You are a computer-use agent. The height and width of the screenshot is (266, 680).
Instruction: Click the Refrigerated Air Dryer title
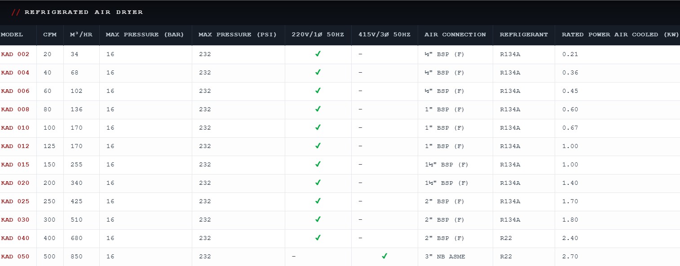pyautogui.click(x=84, y=12)
